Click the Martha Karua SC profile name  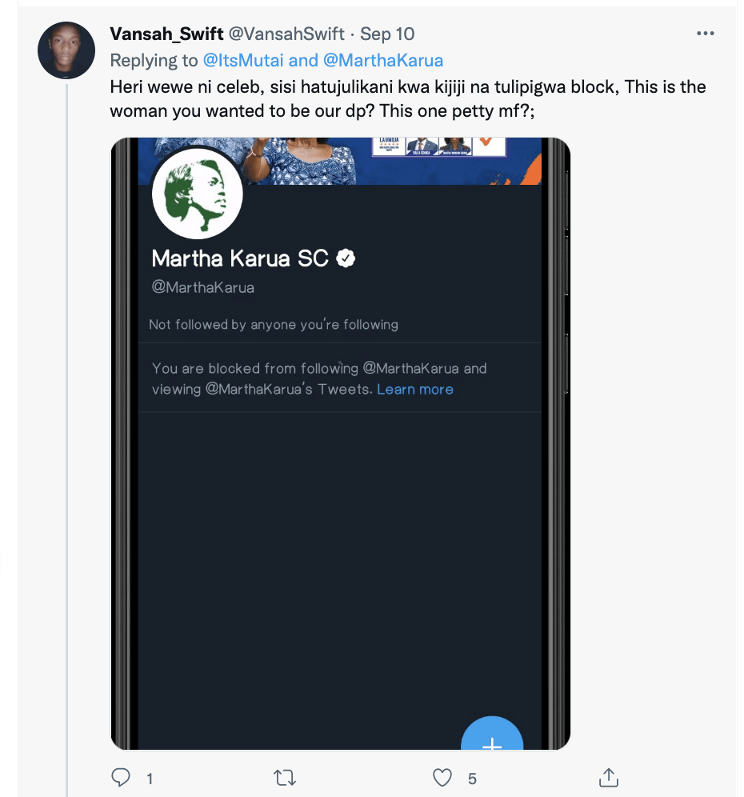pos(240,258)
